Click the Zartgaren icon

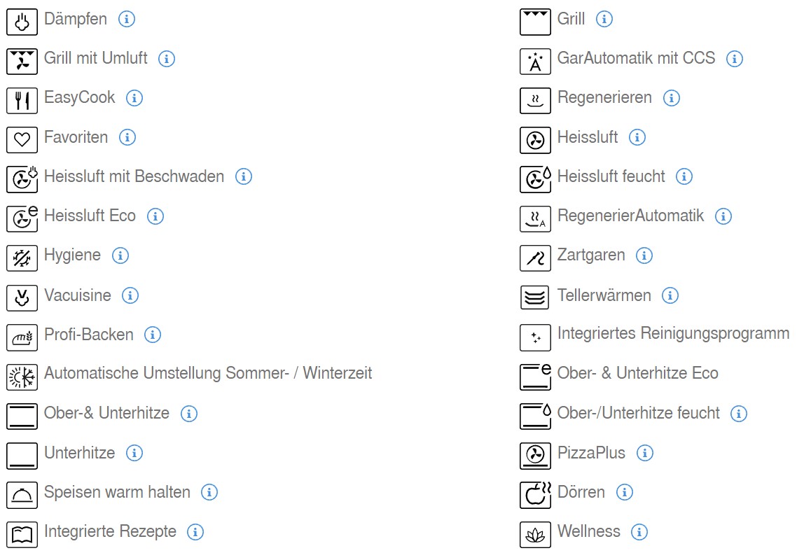pos(535,258)
